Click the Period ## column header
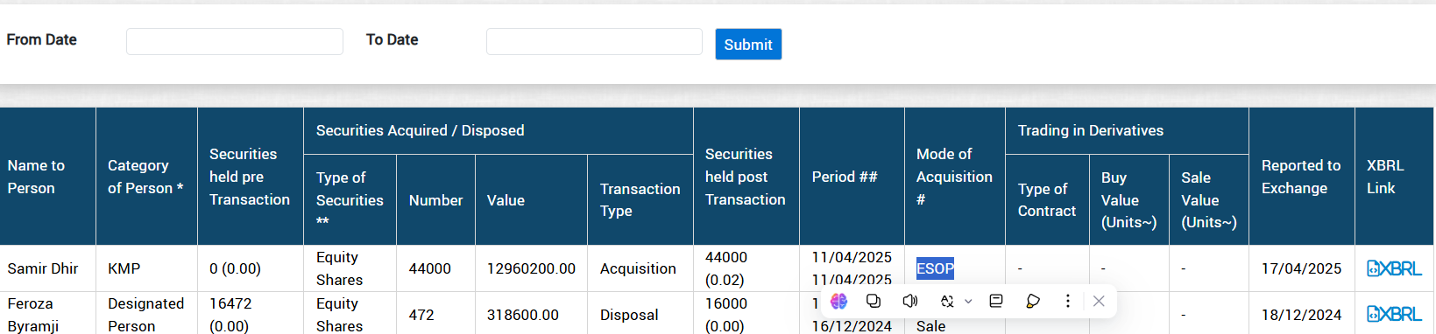1436x334 pixels. pyautogui.click(x=845, y=177)
